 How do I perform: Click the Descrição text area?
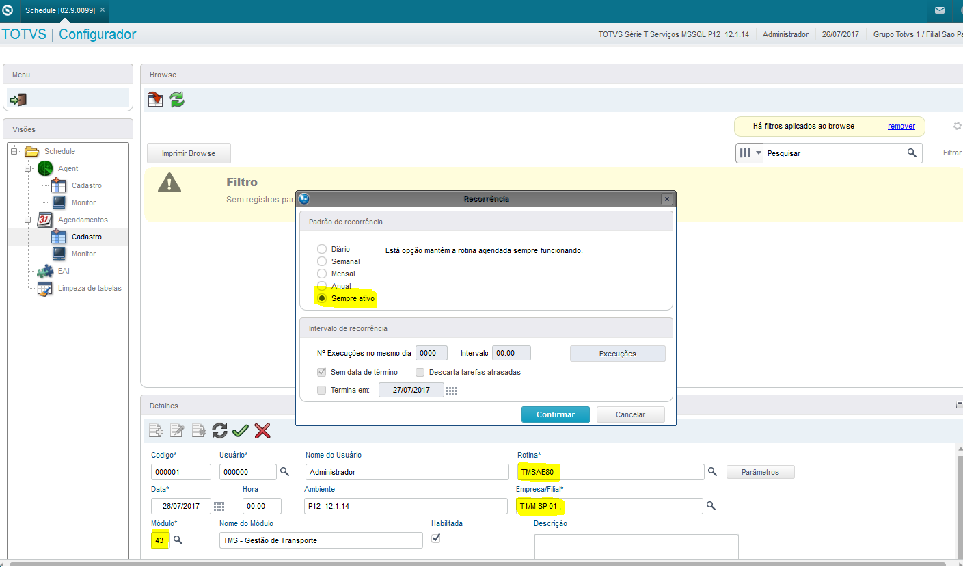coord(636,547)
